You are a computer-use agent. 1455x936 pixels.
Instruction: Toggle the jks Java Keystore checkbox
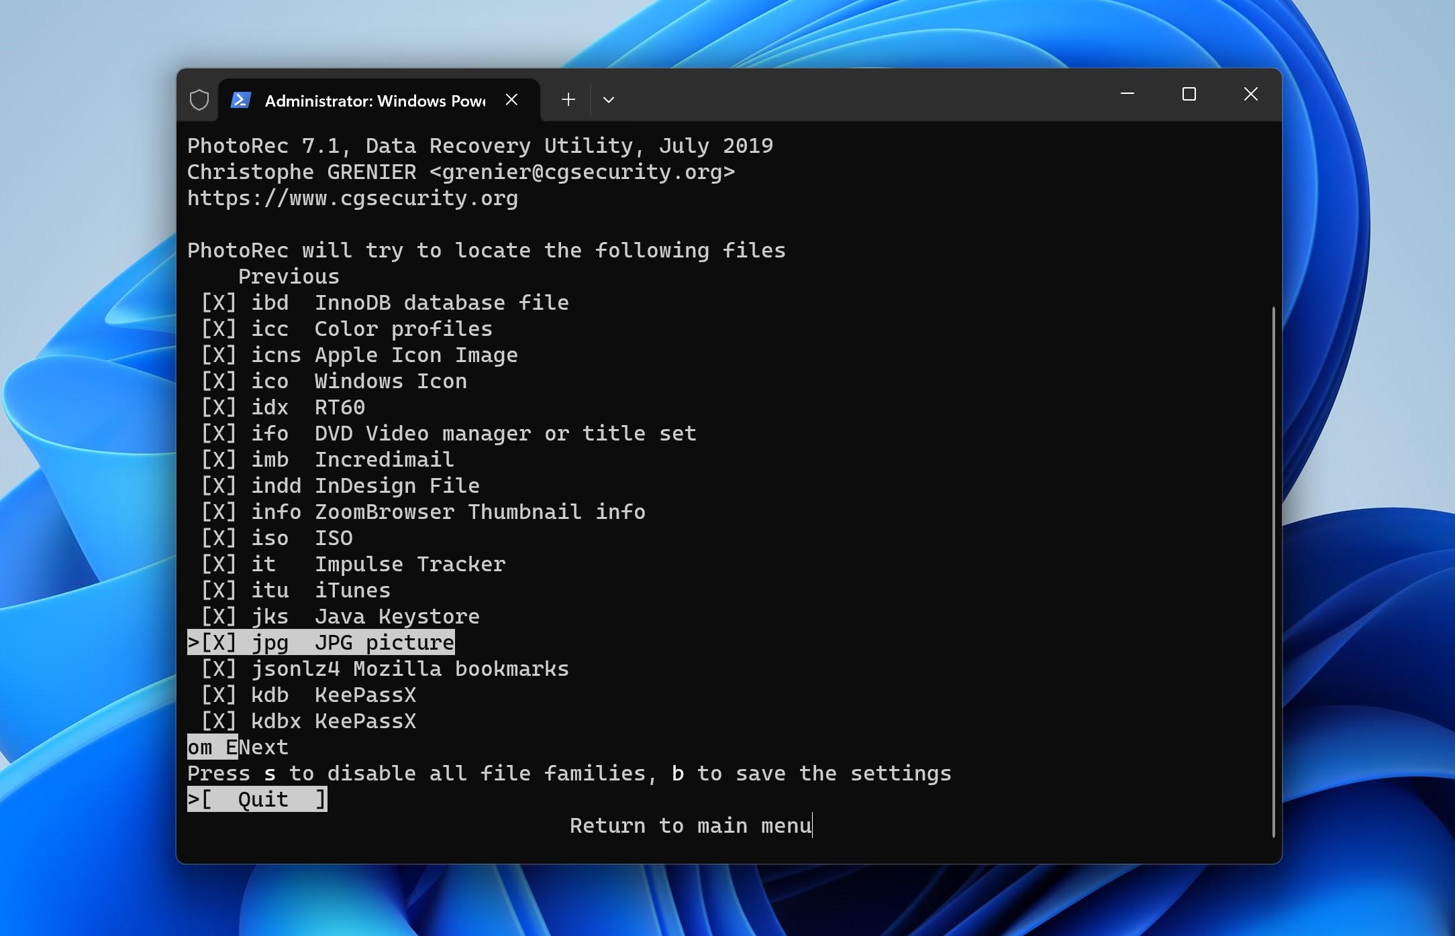tap(219, 616)
